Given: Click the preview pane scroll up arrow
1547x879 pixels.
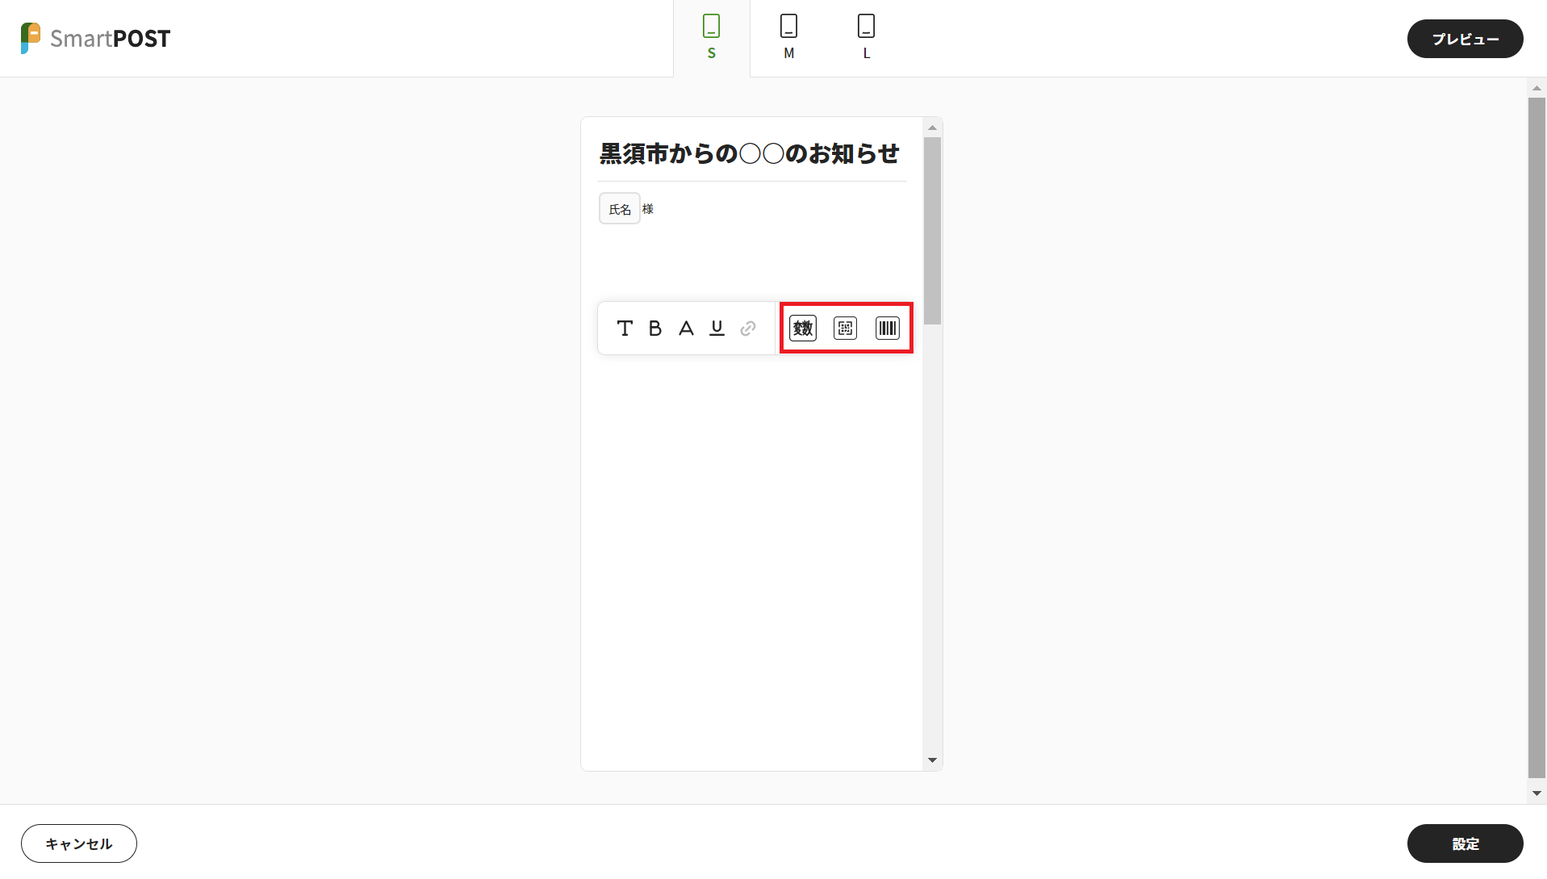Looking at the screenshot, I should 932,128.
